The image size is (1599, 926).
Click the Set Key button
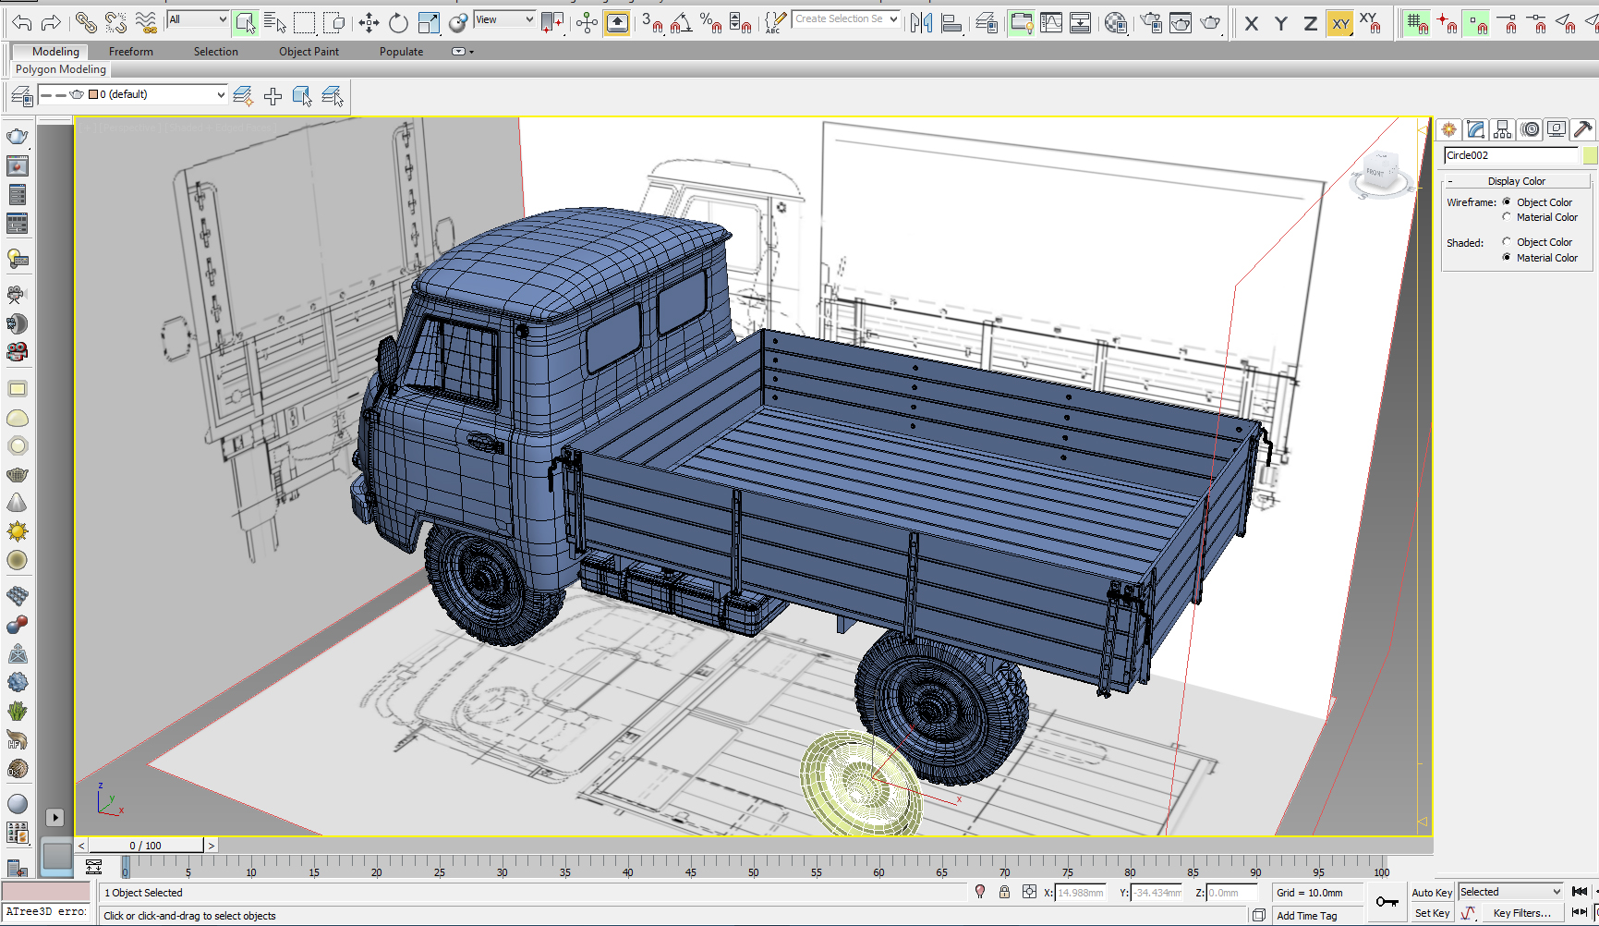1432,913
